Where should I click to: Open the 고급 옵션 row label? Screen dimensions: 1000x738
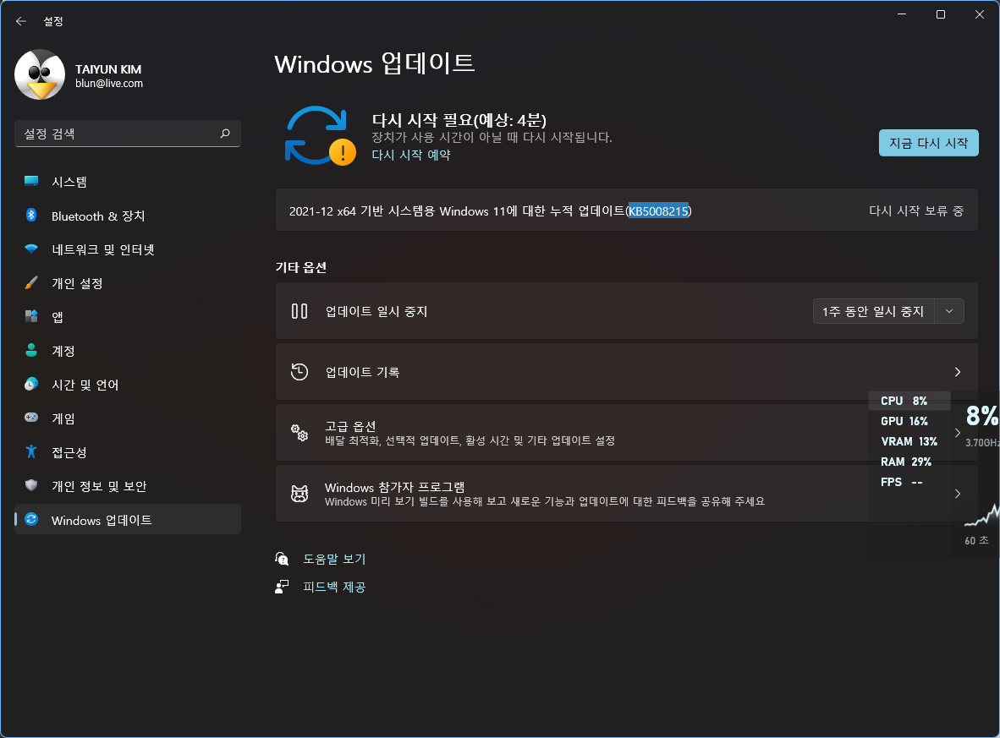(350, 426)
